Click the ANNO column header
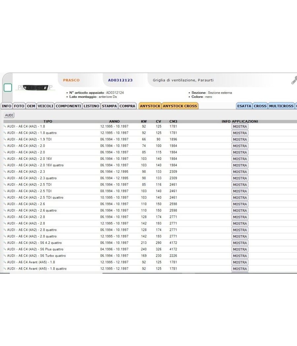The width and height of the screenshot is (297, 346). (x=114, y=121)
